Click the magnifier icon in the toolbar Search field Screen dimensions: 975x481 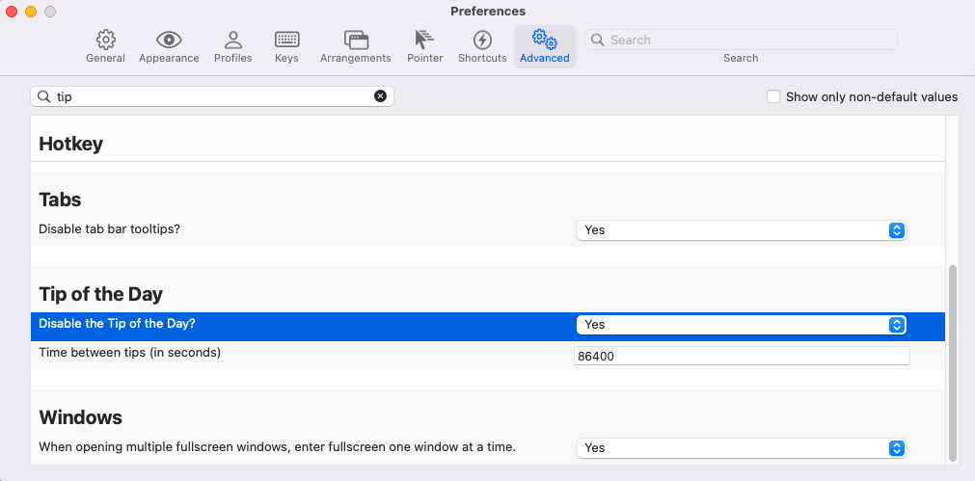(x=597, y=40)
